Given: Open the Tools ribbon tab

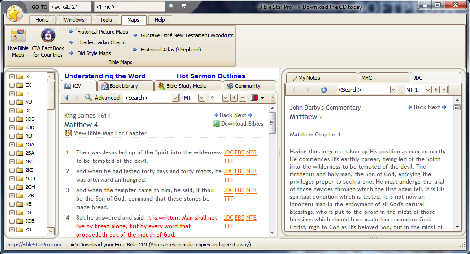Looking at the screenshot, I should coord(106,20).
